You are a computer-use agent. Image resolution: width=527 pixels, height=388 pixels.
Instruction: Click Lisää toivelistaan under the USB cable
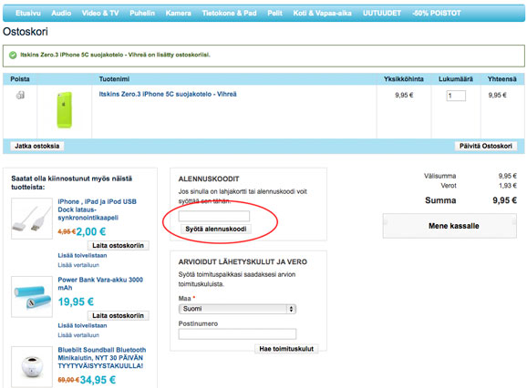tap(82, 255)
